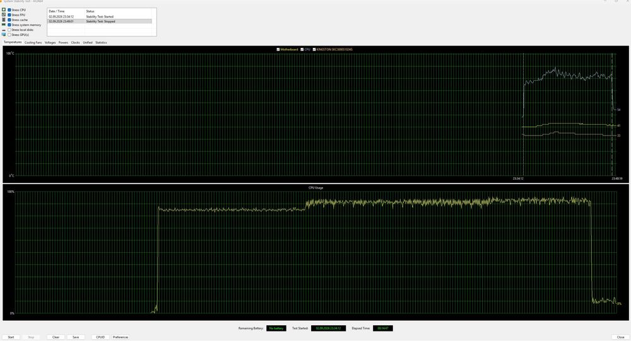This screenshot has height=341, width=631.
Task: Uncheck the Stress system memory checkbox
Action: 9,25
